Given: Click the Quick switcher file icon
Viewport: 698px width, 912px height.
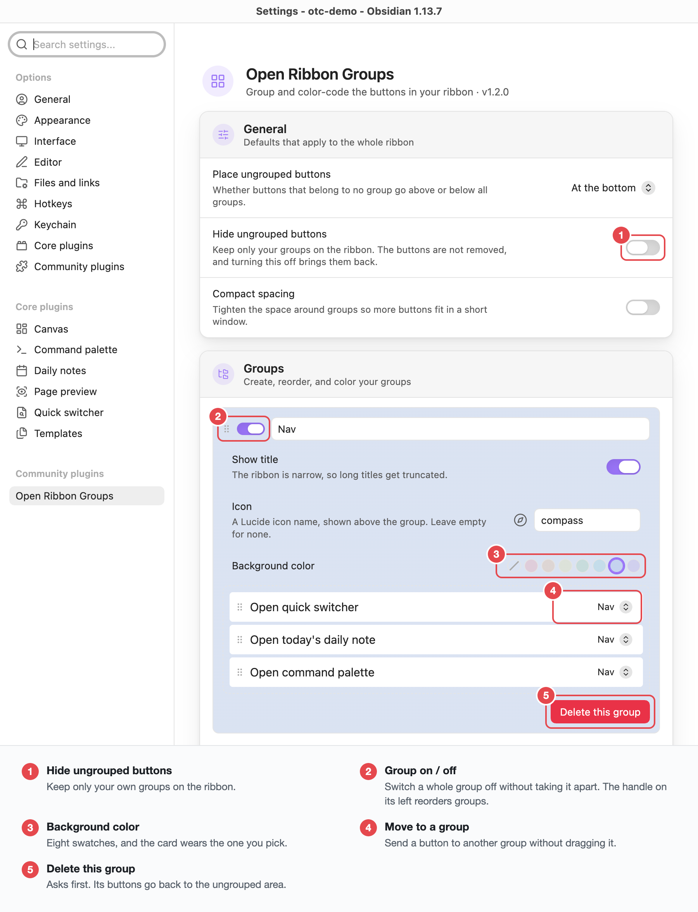Looking at the screenshot, I should (22, 413).
